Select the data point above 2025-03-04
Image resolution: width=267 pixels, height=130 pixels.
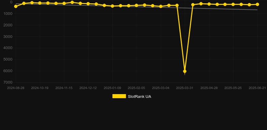tap(161, 6)
